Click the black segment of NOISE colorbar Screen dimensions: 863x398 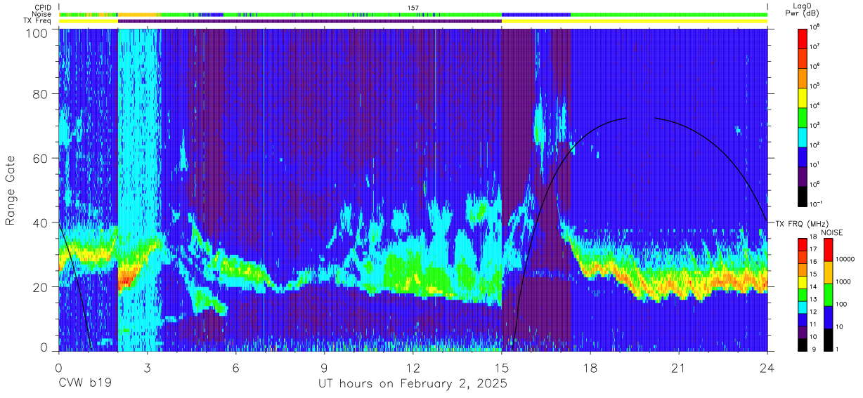(828, 339)
